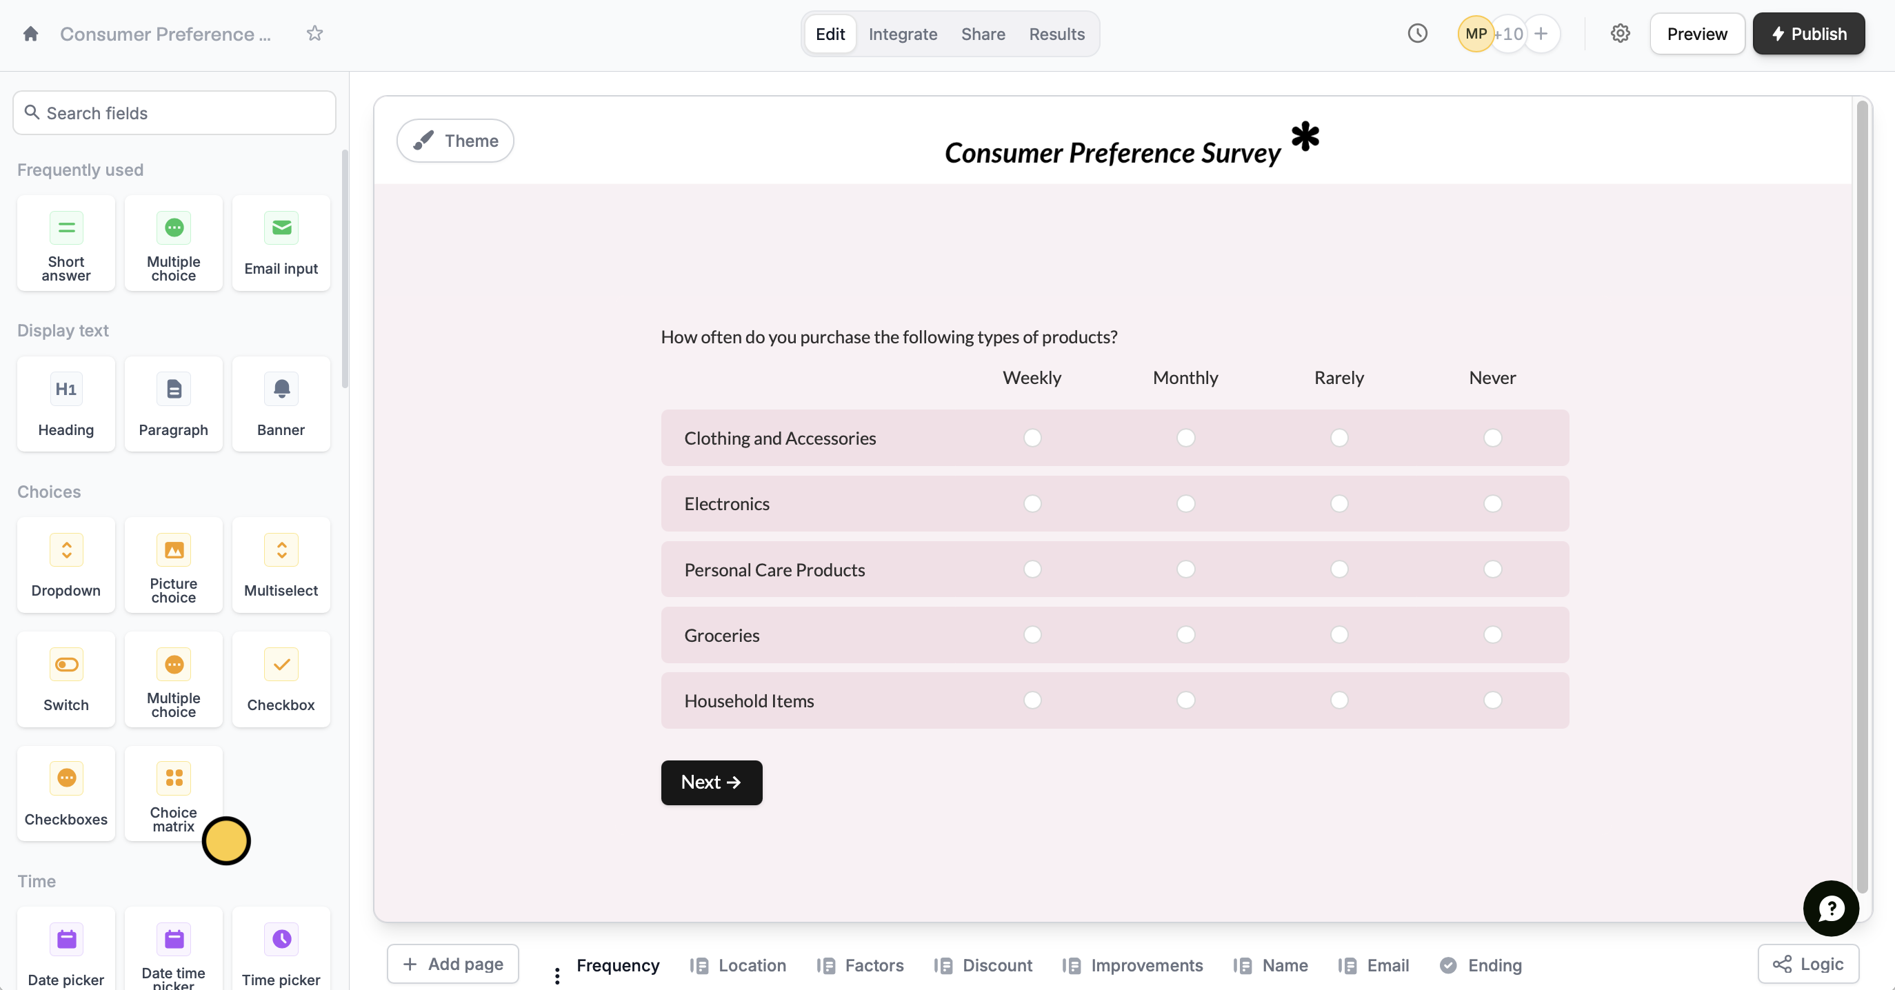Viewport: 1895px width, 990px height.
Task: Add a Switch field
Action: click(x=66, y=680)
